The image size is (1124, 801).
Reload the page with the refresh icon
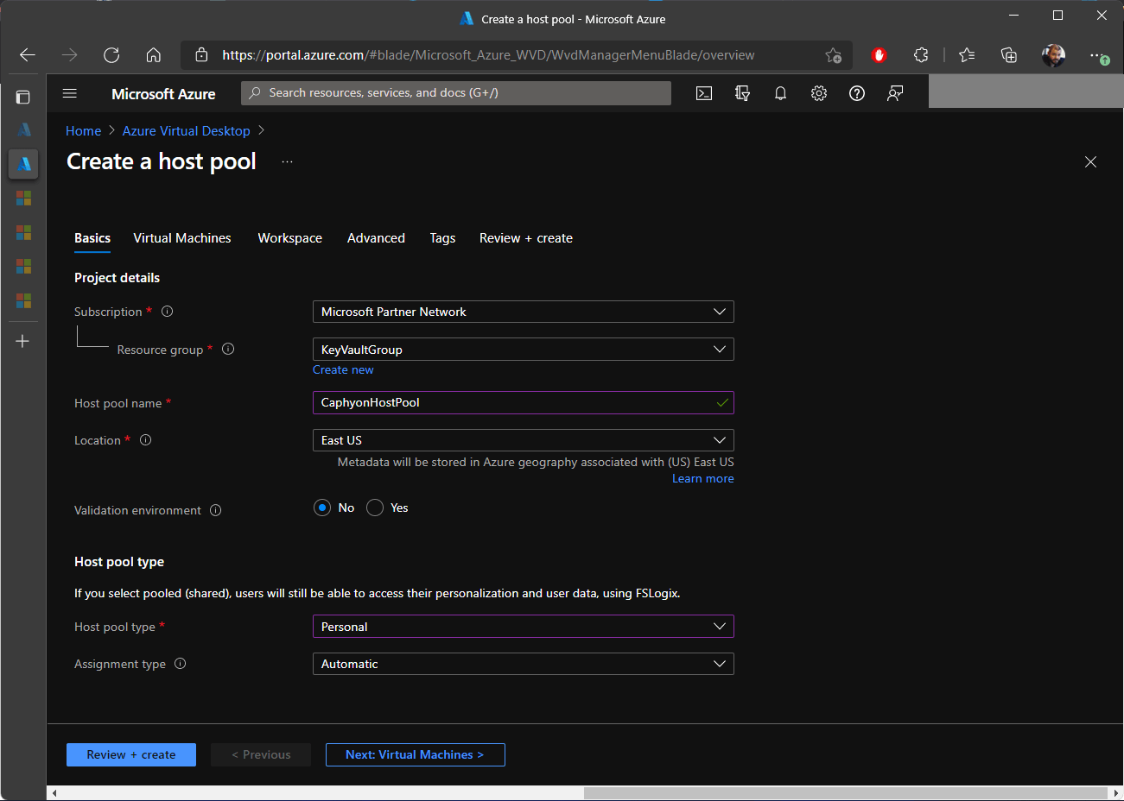(111, 55)
